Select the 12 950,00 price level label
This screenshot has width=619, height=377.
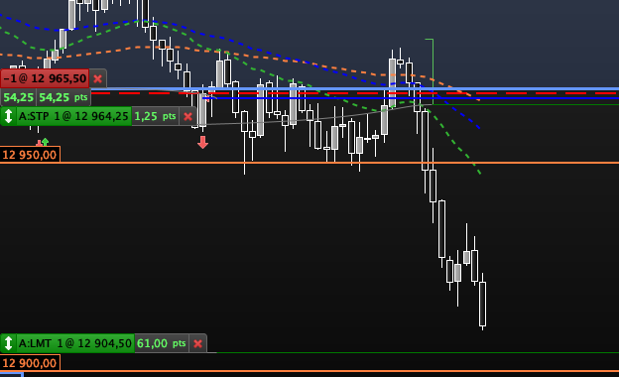pyautogui.click(x=30, y=155)
